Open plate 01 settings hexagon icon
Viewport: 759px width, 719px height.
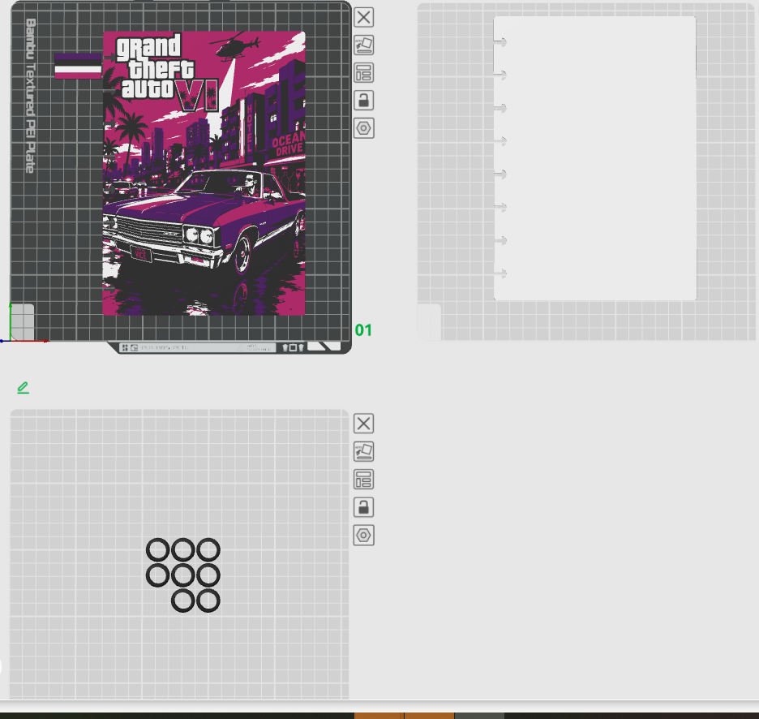click(x=363, y=128)
